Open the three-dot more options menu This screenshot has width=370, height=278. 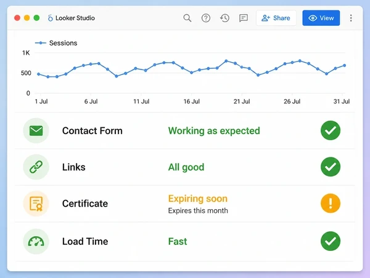click(x=351, y=18)
